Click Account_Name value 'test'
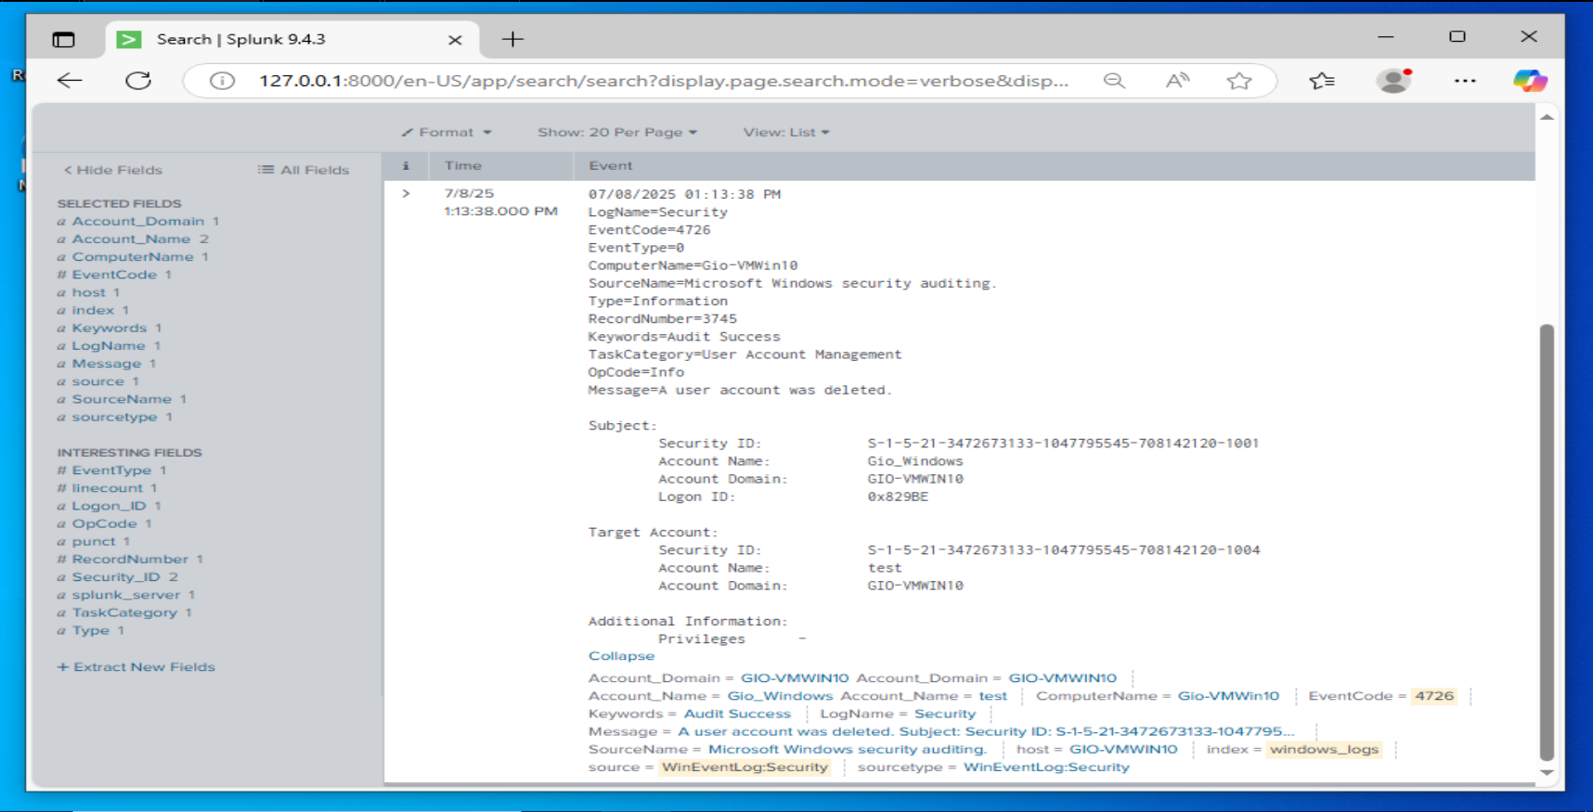The image size is (1593, 812). [992, 696]
